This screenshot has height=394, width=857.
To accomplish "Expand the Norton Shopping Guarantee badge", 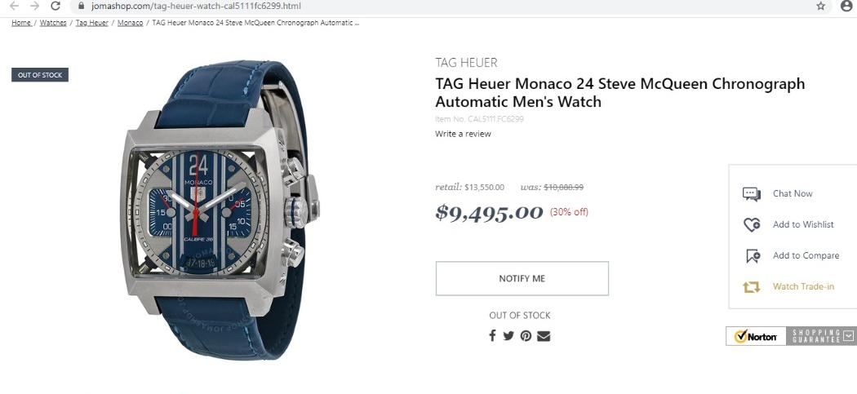I will point(848,335).
